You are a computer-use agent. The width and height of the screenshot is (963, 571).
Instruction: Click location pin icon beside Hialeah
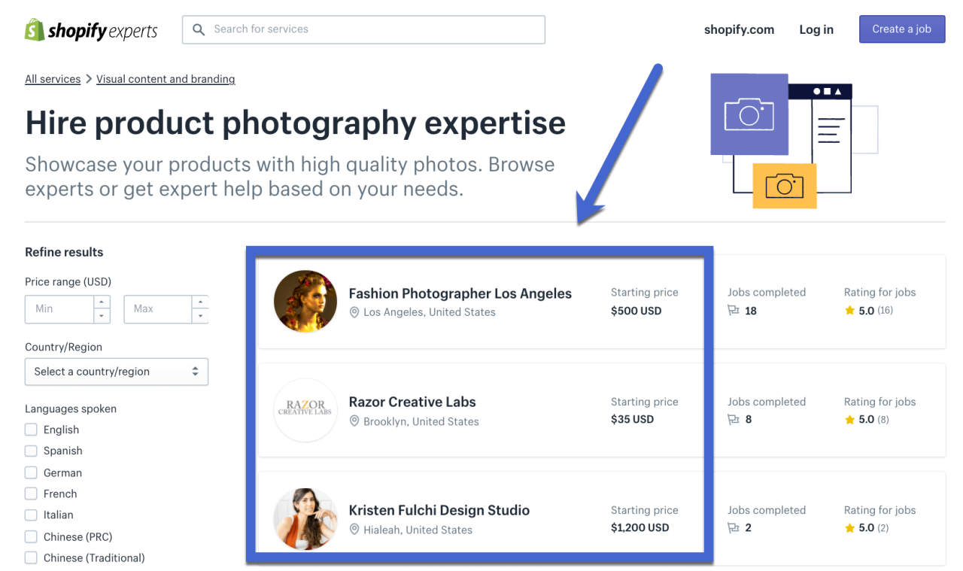pyautogui.click(x=354, y=530)
